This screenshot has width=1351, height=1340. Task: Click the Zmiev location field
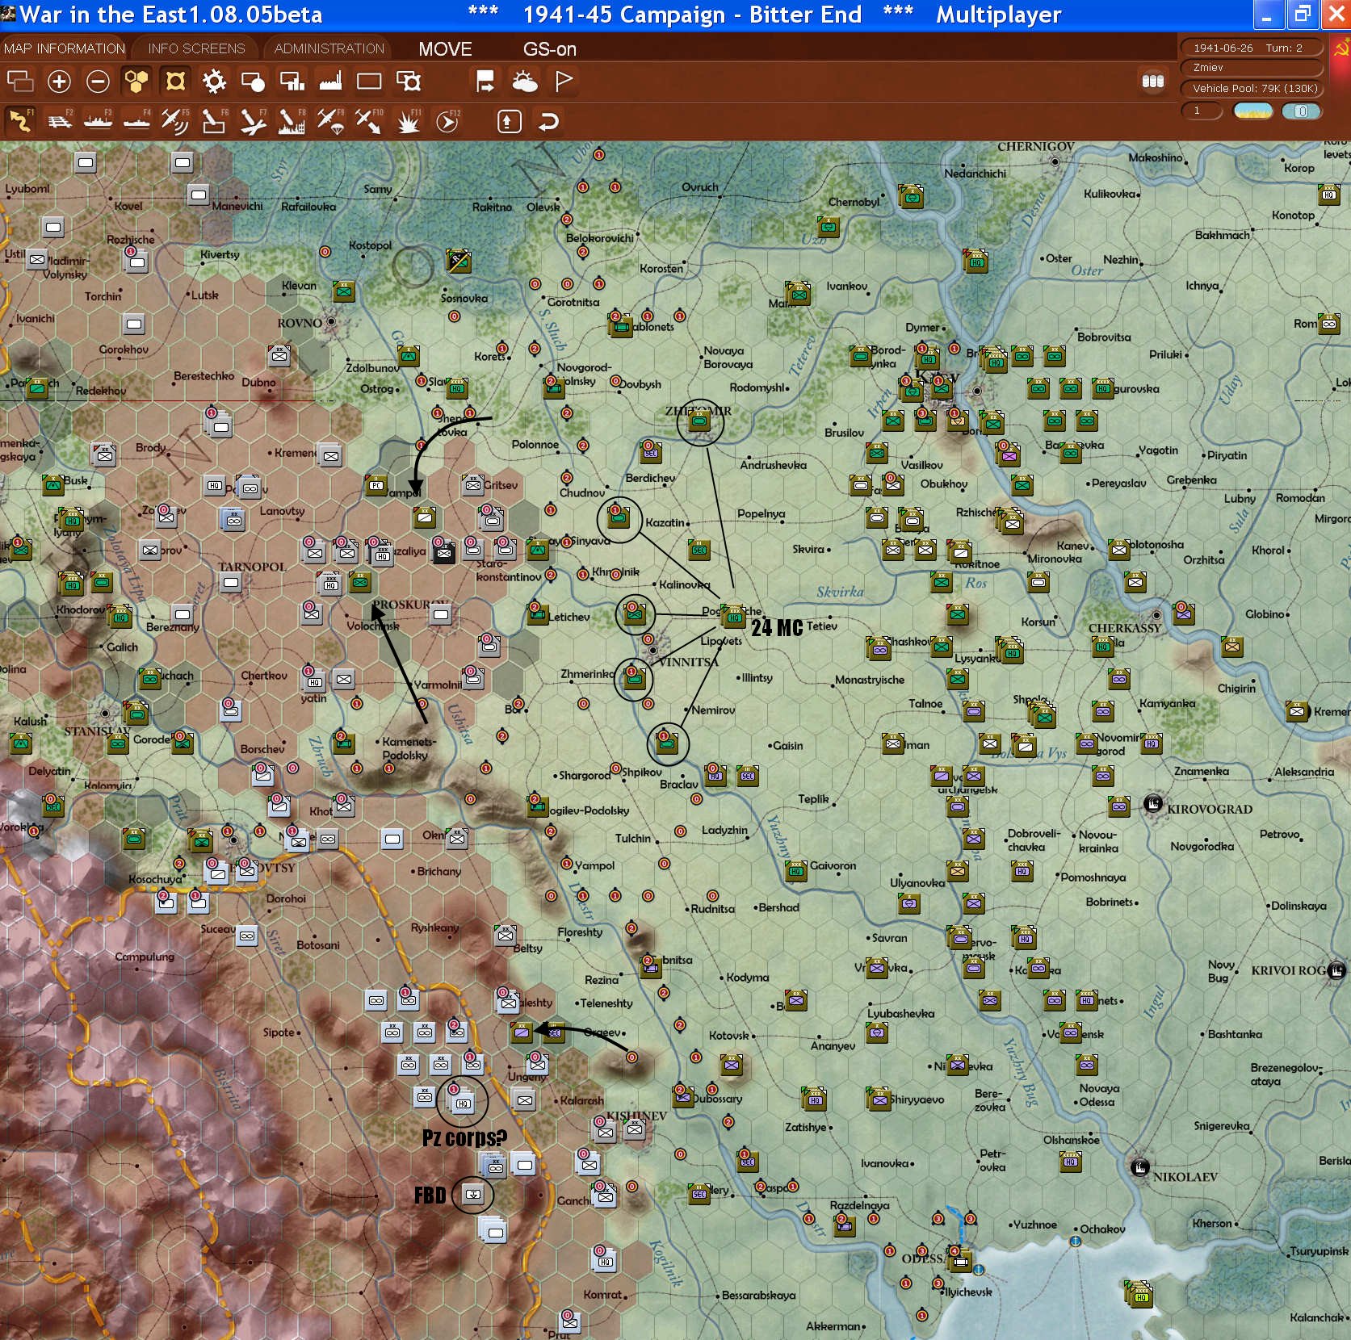[x=1252, y=68]
